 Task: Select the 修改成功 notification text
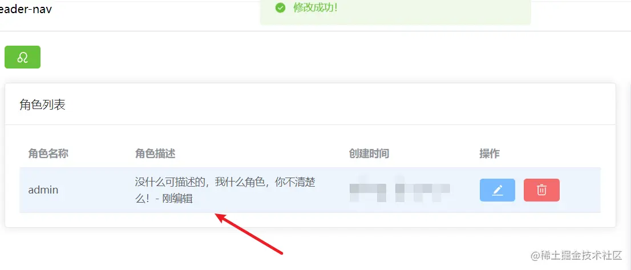[x=315, y=7]
